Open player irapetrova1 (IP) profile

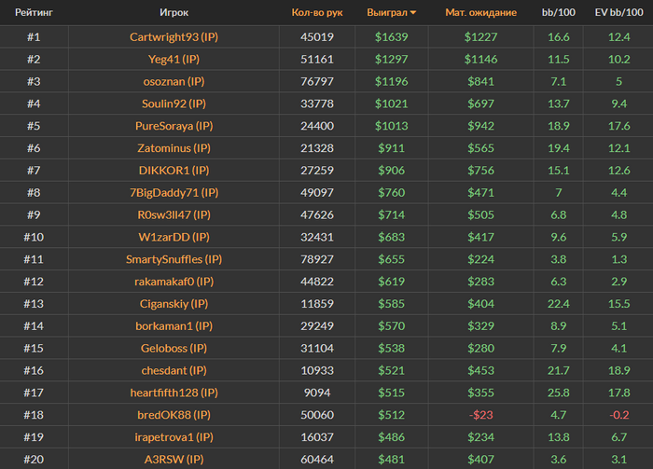(174, 437)
